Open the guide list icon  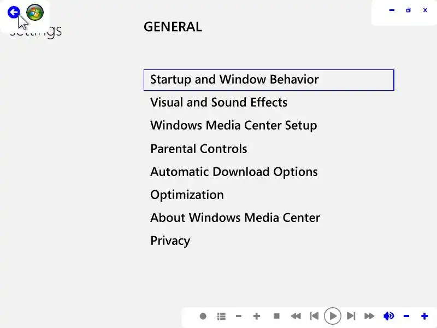click(x=221, y=316)
